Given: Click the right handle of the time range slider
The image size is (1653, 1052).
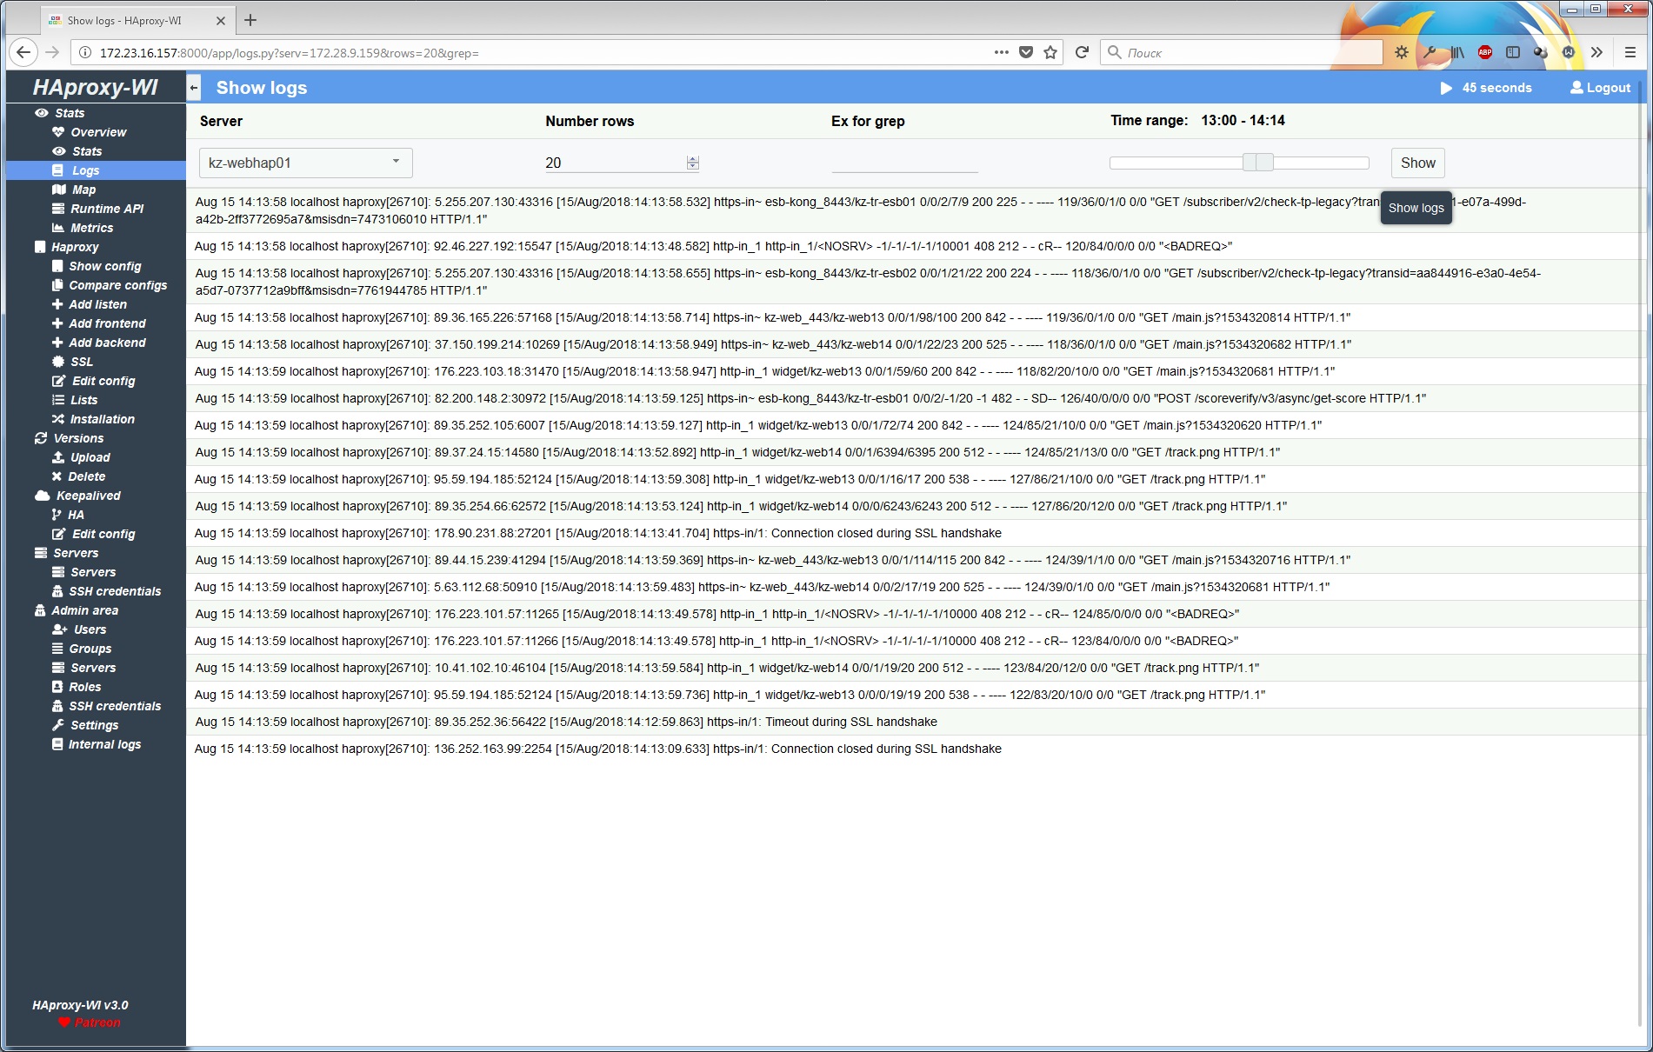Looking at the screenshot, I should (x=1266, y=163).
